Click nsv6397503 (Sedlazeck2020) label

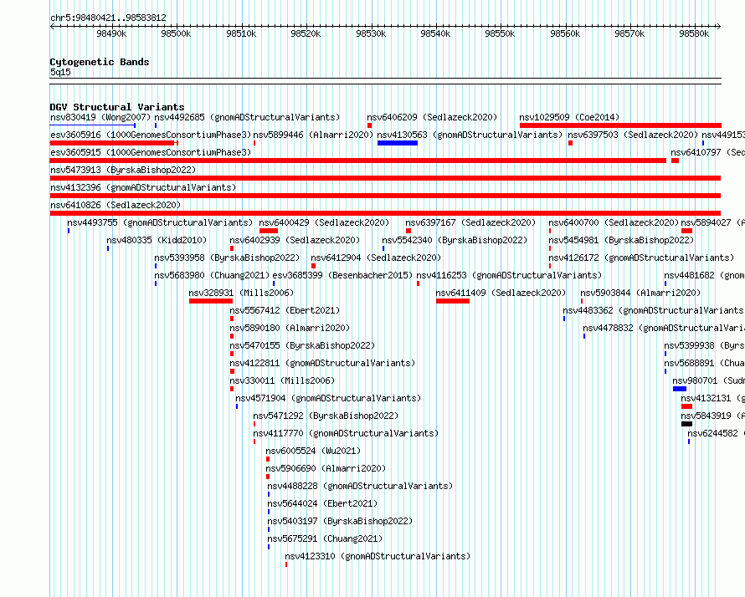pos(633,135)
